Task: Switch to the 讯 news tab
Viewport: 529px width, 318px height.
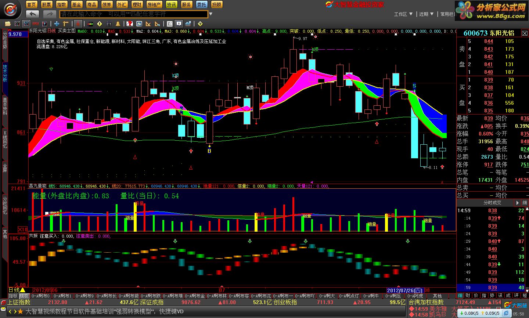Action: coord(500,295)
